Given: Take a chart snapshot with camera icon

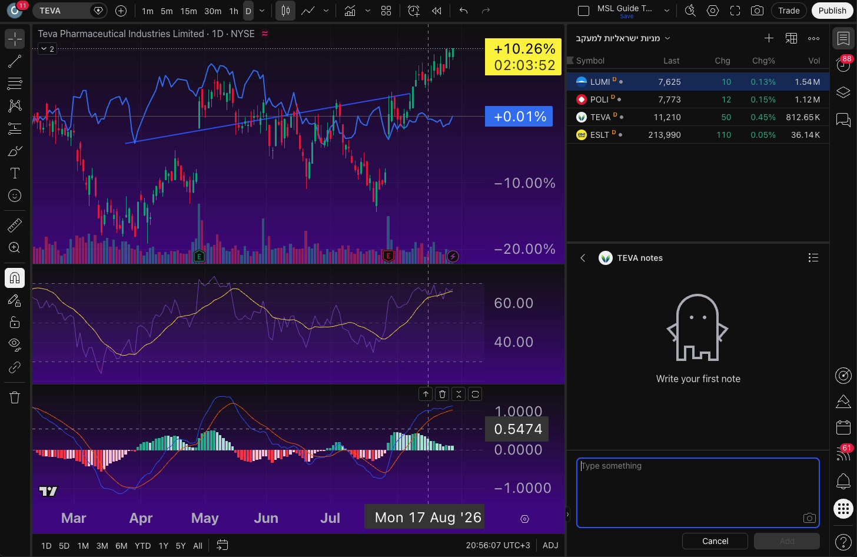Looking at the screenshot, I should tap(758, 11).
